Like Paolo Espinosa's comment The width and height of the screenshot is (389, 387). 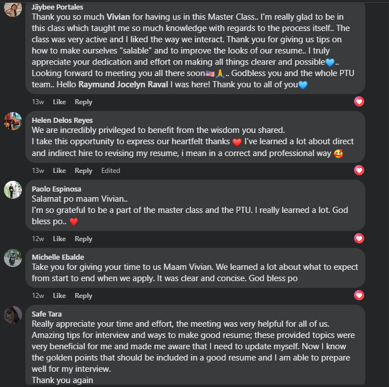coord(59,239)
